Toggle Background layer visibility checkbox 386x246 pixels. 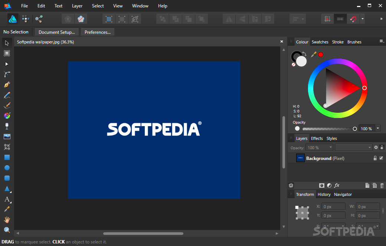click(381, 158)
